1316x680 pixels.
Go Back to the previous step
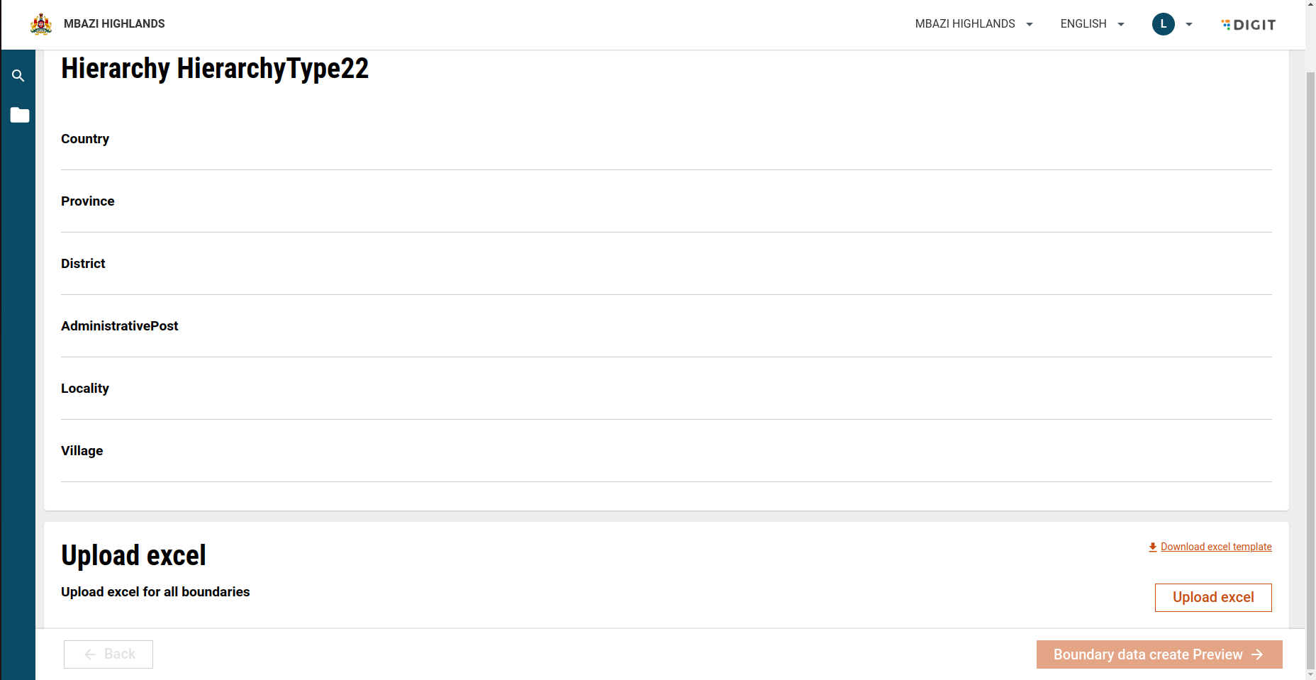(108, 654)
